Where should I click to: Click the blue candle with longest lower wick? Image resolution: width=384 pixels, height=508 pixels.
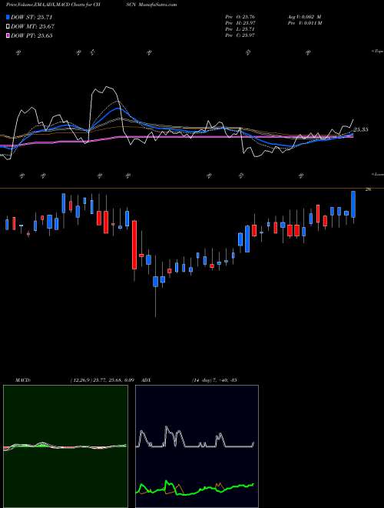tap(155, 282)
